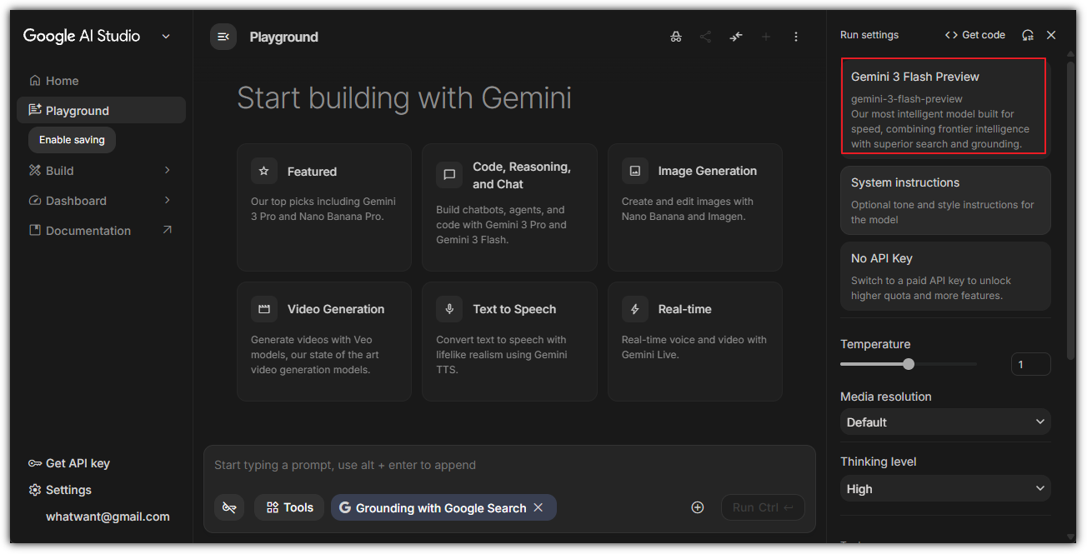Click the whatwant@gmail.com account label
Image resolution: width=1087 pixels, height=554 pixels.
[108, 517]
